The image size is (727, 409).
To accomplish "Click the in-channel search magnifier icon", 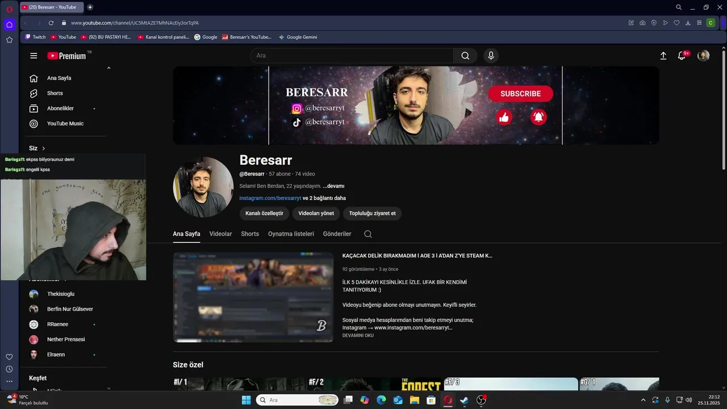I will (x=368, y=234).
